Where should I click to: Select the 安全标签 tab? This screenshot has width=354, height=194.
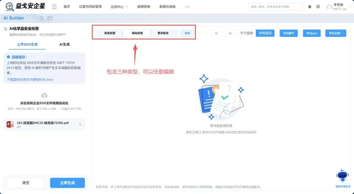tap(110, 33)
